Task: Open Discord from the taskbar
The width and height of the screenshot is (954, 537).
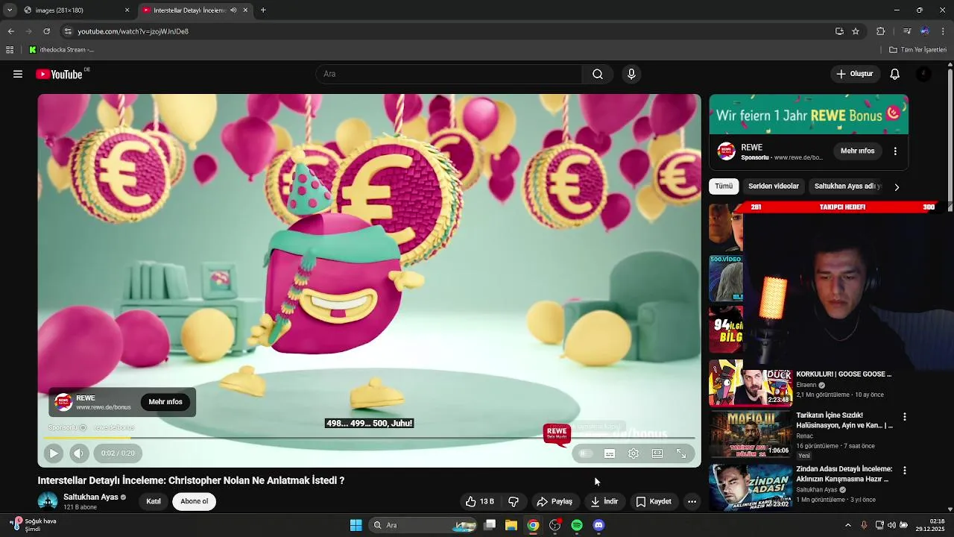Action: point(598,525)
